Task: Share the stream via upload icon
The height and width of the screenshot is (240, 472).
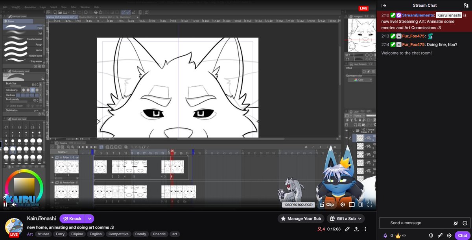Action: pyautogui.click(x=356, y=229)
